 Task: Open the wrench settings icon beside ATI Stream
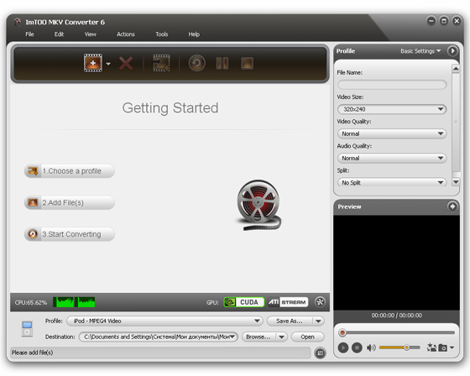pyautogui.click(x=320, y=302)
